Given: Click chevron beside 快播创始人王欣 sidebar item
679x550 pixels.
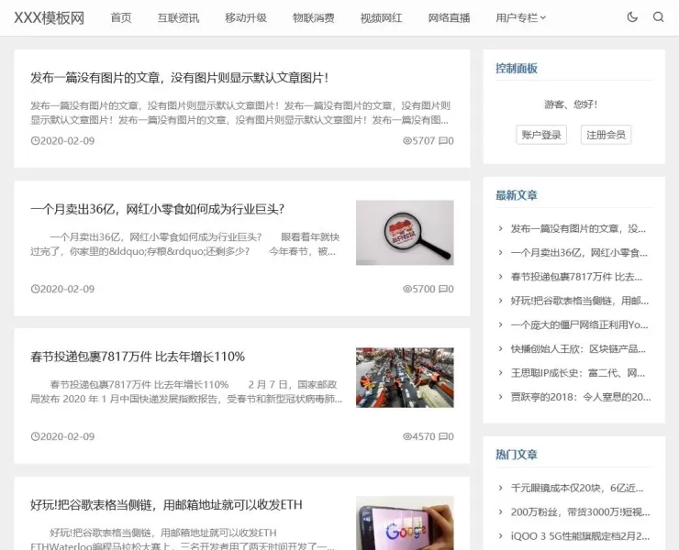Looking at the screenshot, I should point(500,349).
